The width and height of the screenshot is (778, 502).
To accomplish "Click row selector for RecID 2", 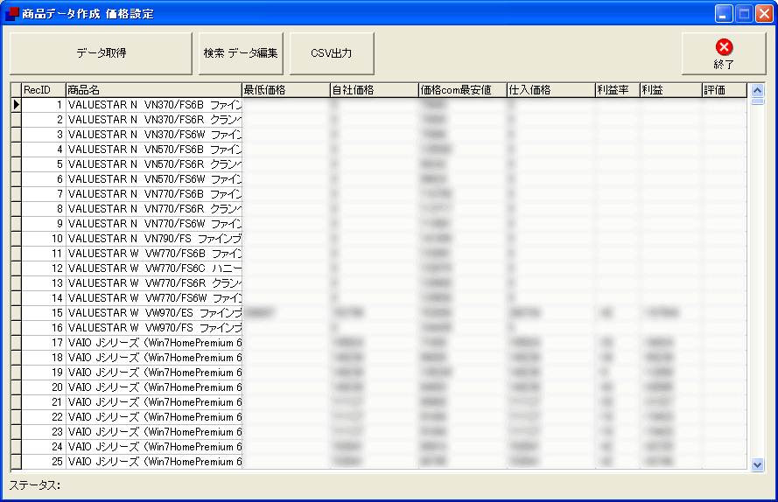I will coord(17,120).
